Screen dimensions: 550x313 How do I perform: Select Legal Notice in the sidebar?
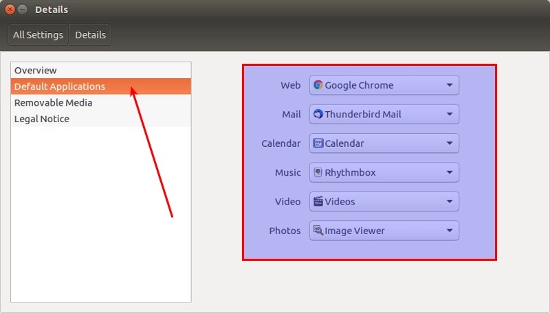click(101, 119)
